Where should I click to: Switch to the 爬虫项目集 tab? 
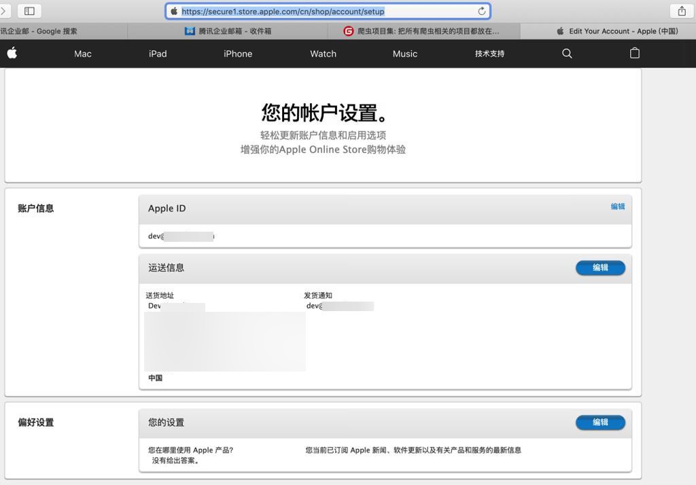pos(424,31)
